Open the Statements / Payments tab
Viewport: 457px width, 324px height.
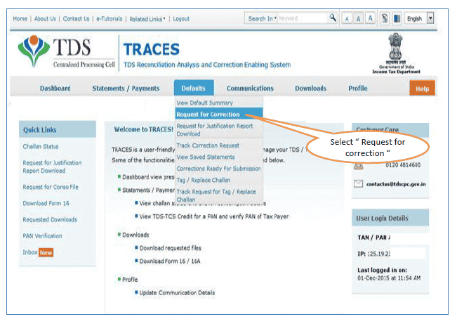[x=126, y=89]
